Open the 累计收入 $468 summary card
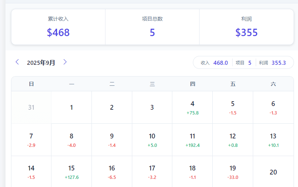This screenshot has height=187, width=298. click(x=58, y=27)
